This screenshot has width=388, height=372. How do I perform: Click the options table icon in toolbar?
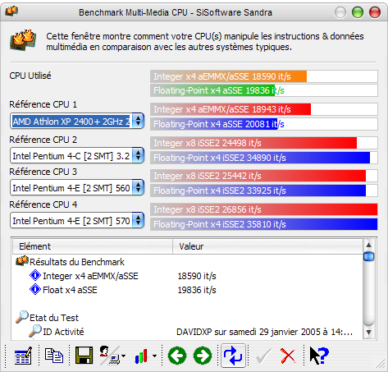[23, 356]
